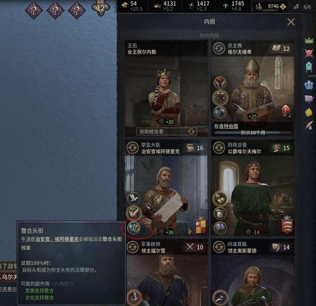316x306 pixels.
Task: Select the chancellor's quill and shield task icon
Action: (x=134, y=213)
